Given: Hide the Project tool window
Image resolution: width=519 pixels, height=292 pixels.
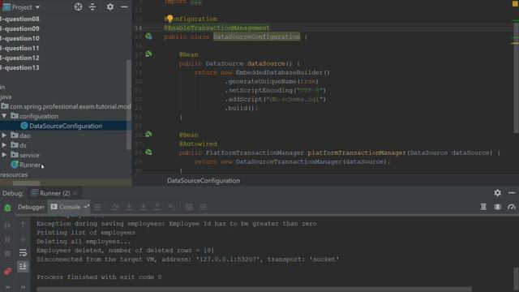Looking at the screenshot, I should click(x=124, y=7).
